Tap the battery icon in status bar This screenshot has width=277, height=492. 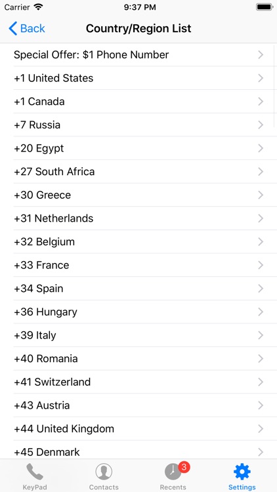[x=264, y=7]
